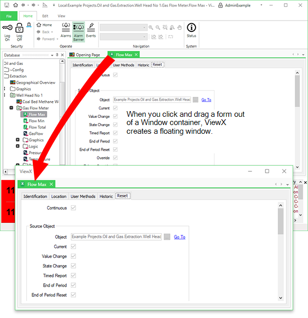Image resolution: width=308 pixels, height=318 pixels.
Task: Open Historic tab in floating window
Action: pyautogui.click(x=106, y=196)
